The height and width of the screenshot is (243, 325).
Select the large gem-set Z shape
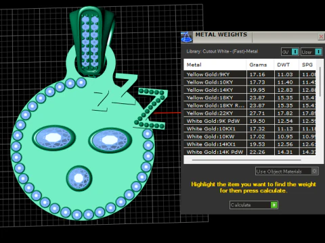click(x=151, y=109)
